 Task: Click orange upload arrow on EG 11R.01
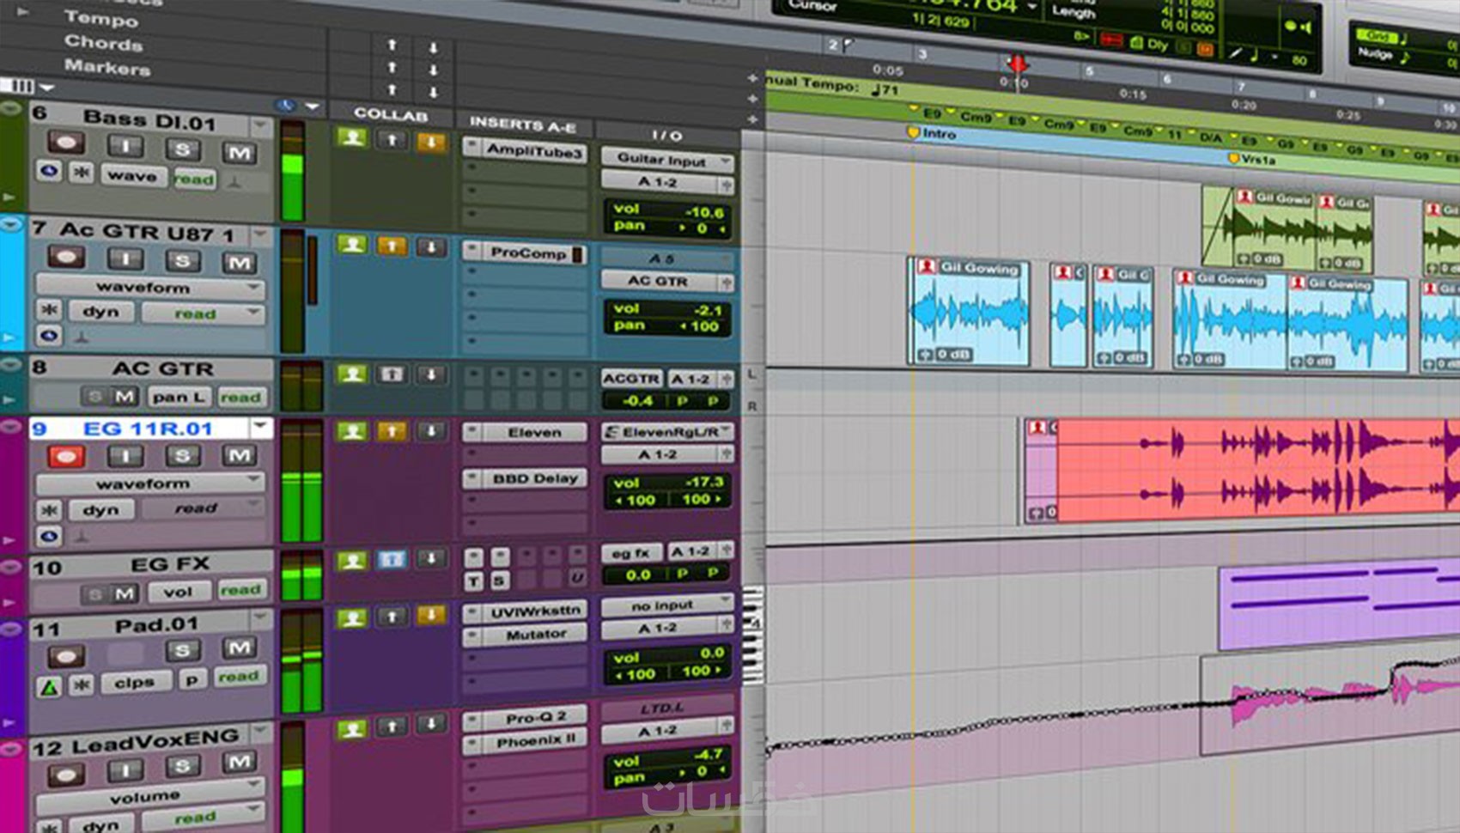(x=392, y=431)
